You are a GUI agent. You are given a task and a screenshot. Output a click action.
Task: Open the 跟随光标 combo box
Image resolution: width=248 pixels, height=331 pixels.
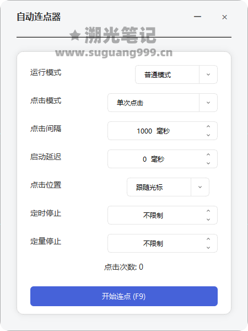(x=168, y=187)
